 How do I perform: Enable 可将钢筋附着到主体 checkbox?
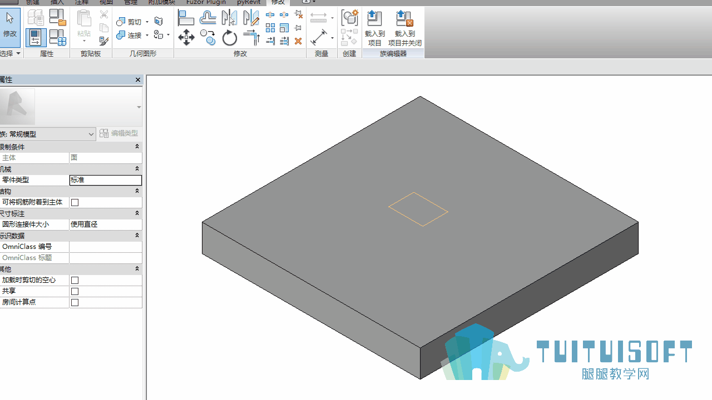pos(75,202)
